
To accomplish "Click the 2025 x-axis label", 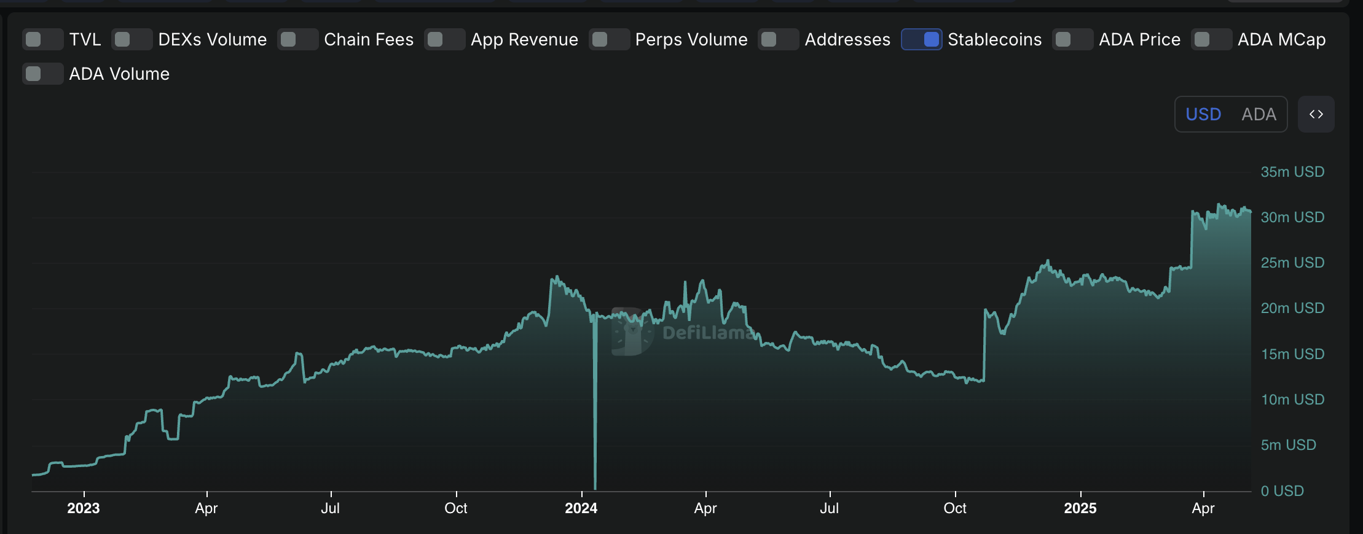I will (x=1080, y=508).
